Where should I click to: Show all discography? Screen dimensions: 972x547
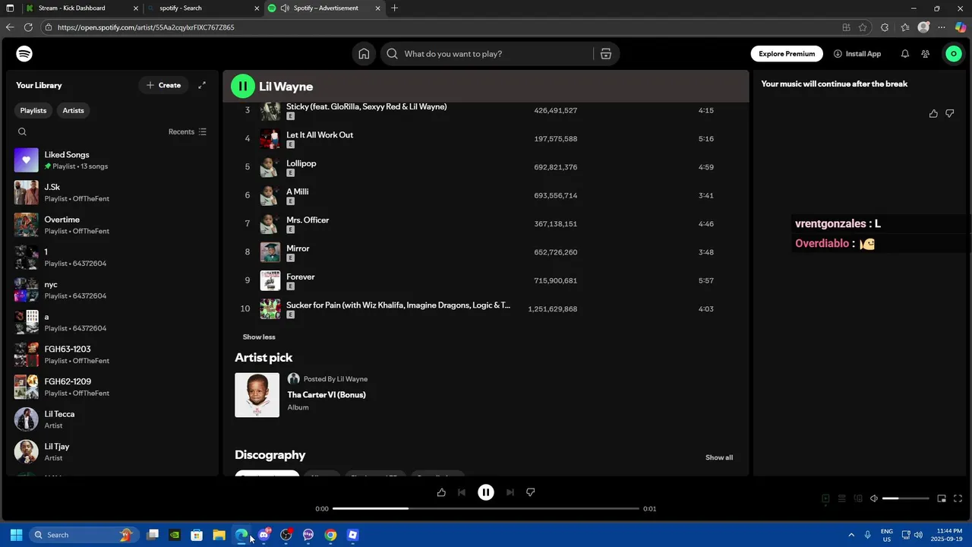(x=719, y=457)
